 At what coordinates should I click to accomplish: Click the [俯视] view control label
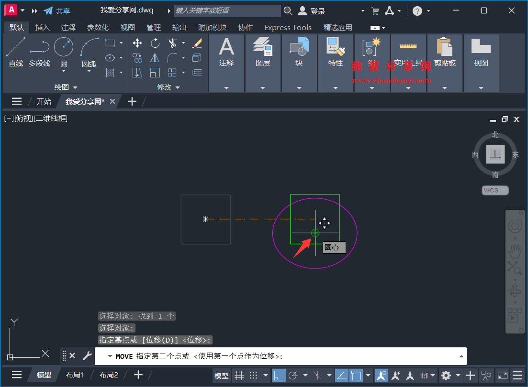coord(24,118)
